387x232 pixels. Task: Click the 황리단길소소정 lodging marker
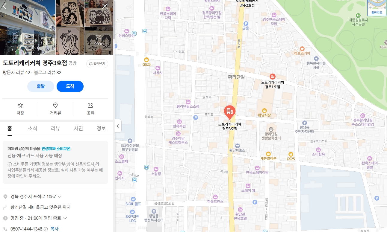pyautogui.click(x=188, y=102)
